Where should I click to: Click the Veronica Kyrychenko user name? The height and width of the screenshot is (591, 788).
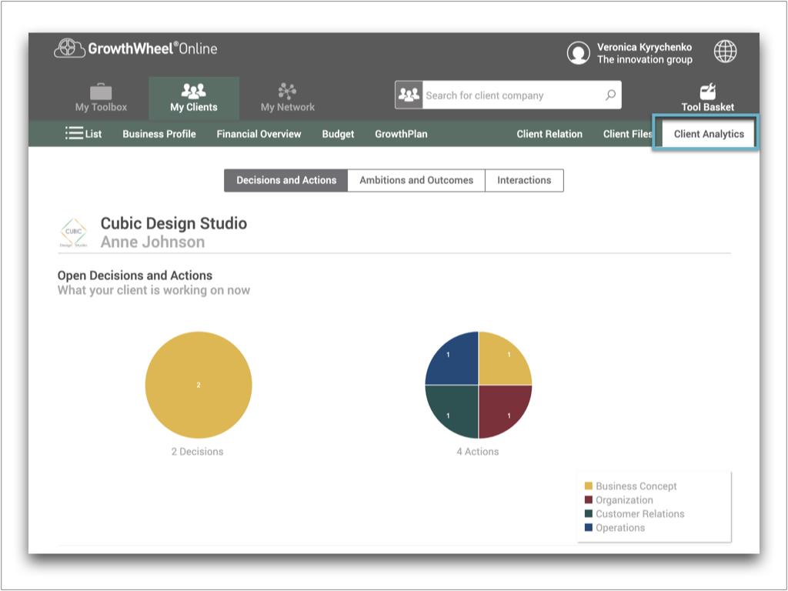[644, 47]
